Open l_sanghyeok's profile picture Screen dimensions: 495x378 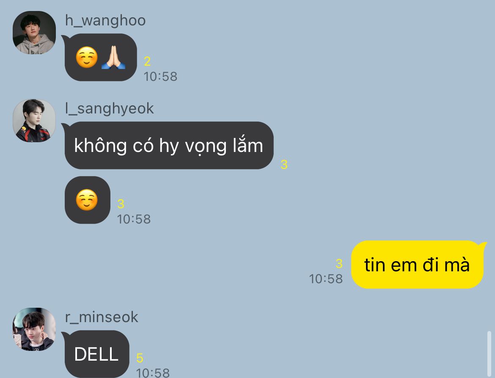(x=34, y=121)
